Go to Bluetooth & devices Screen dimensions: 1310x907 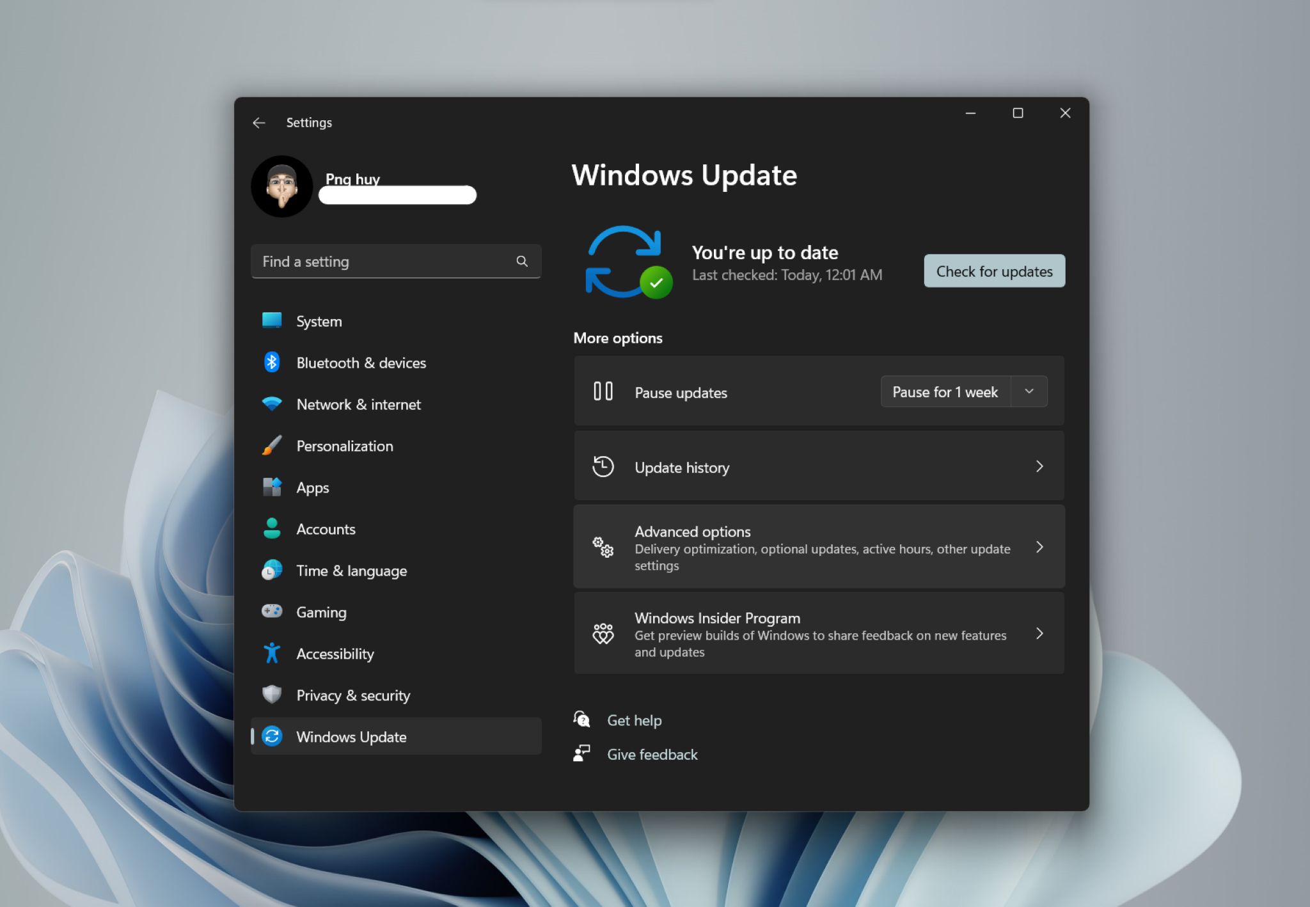(396, 363)
